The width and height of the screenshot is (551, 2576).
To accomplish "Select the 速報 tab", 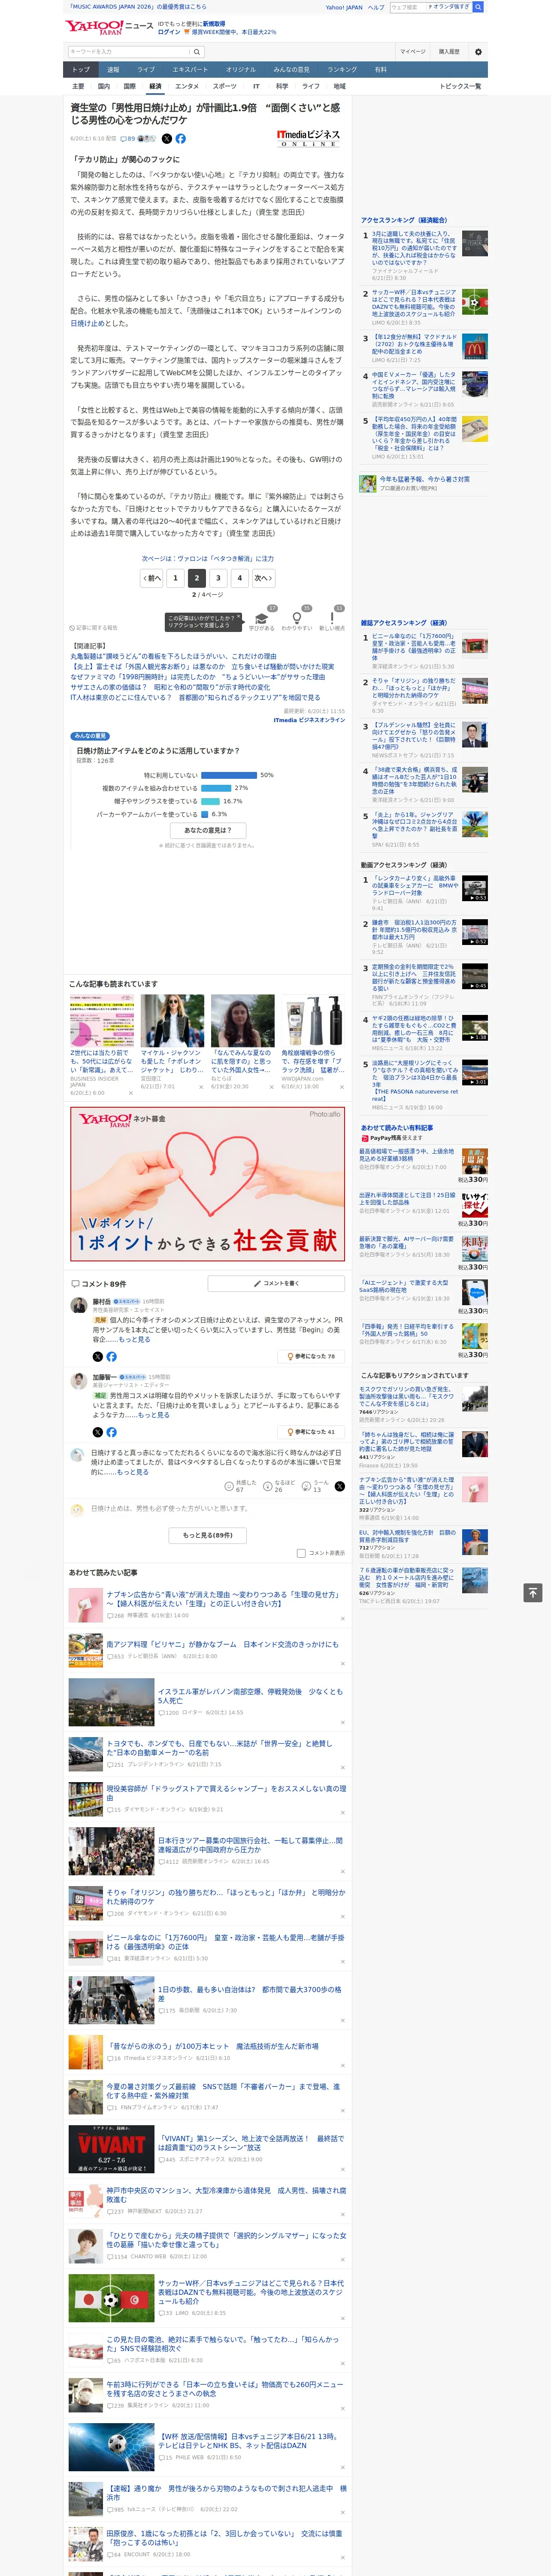I will coord(113,70).
